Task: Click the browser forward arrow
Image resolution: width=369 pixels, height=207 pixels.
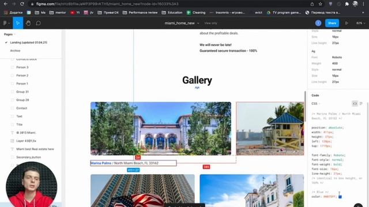Action: coord(14,4)
